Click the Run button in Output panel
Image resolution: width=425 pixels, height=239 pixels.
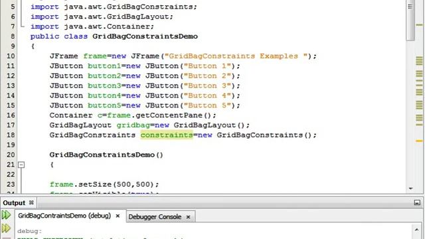click(x=6, y=215)
